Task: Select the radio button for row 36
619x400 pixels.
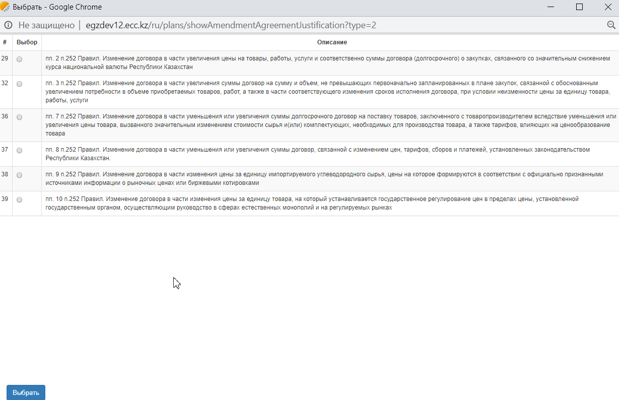Action: 20,117
